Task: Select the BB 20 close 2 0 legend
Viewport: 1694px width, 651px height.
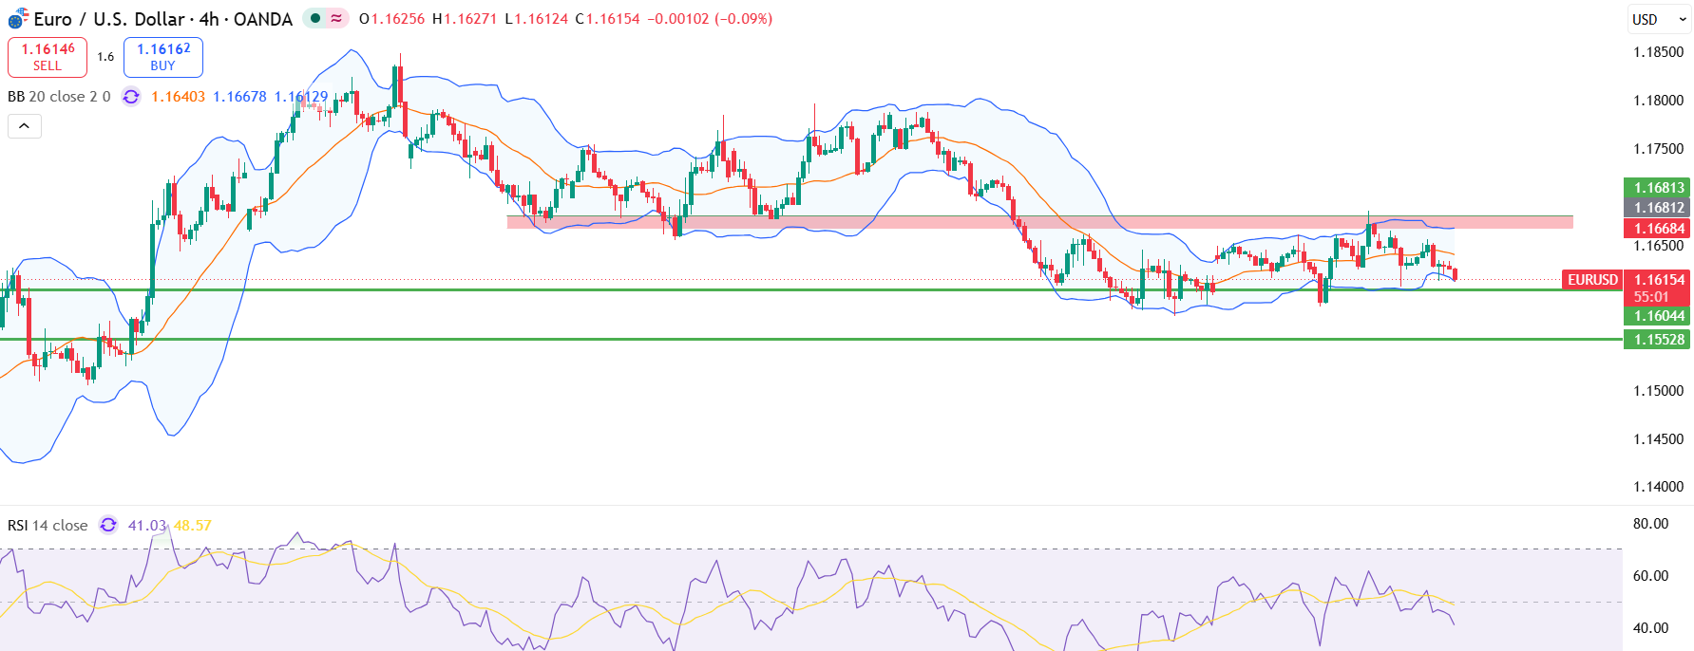Action: tap(59, 97)
